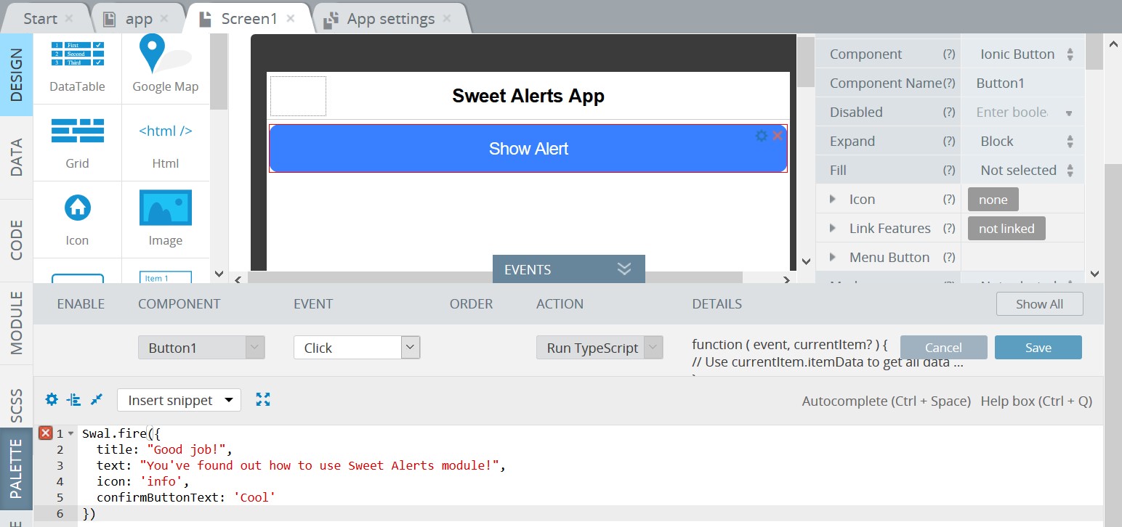Click canvas horizontal scrollbar right arrow
This screenshot has width=1122, height=527.
tap(786, 279)
